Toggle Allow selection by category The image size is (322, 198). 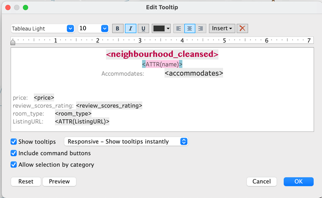point(14,165)
